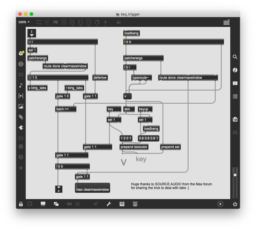Click the search magnifier in right sidebar
This screenshot has height=230, width=256.
pyautogui.click(x=235, y=57)
